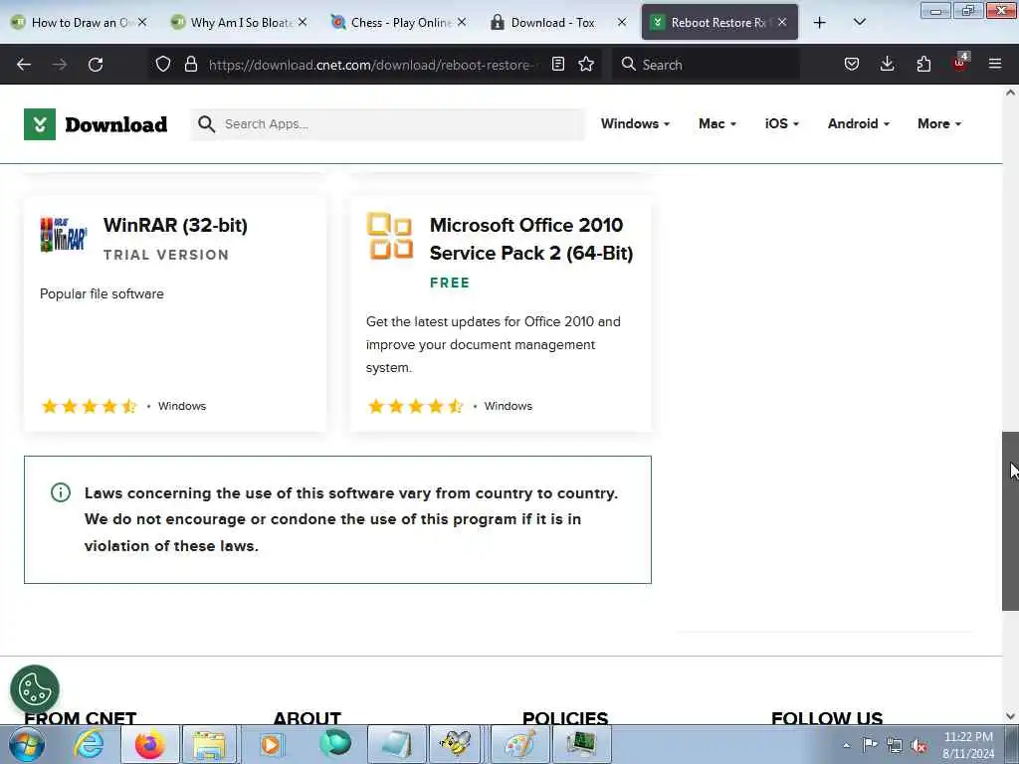Close the Download - Tox tab
1019x764 pixels.
[x=622, y=22]
